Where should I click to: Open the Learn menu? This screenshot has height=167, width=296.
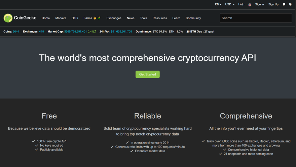pos(176,18)
